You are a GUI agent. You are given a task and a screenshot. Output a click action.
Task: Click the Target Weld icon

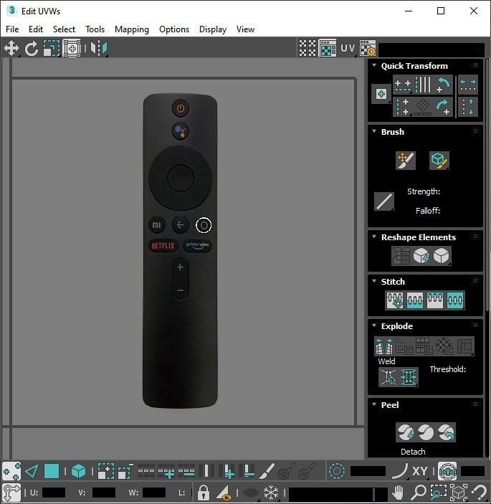pyautogui.click(x=388, y=376)
